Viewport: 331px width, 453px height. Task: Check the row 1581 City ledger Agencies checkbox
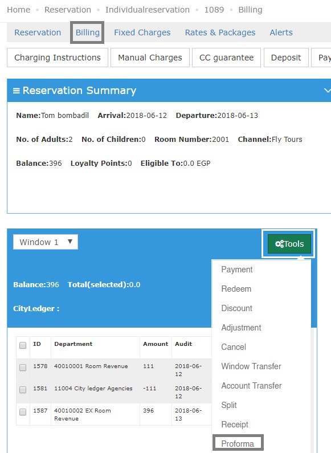[x=23, y=389]
